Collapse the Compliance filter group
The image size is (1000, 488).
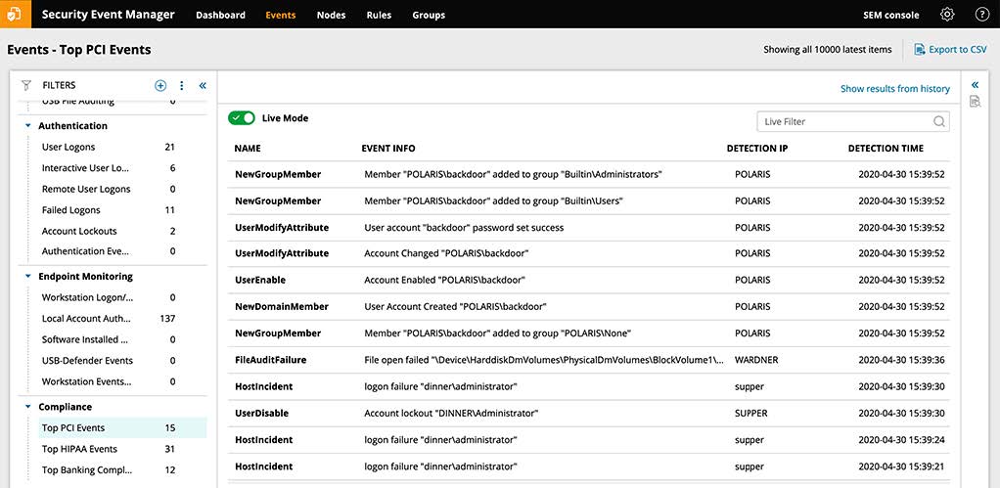(x=28, y=407)
